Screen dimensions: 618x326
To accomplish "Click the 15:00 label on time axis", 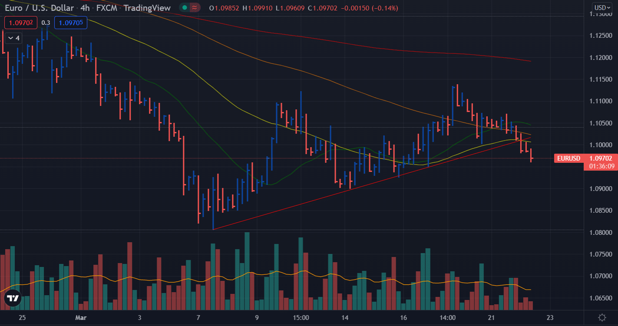I will (301, 318).
